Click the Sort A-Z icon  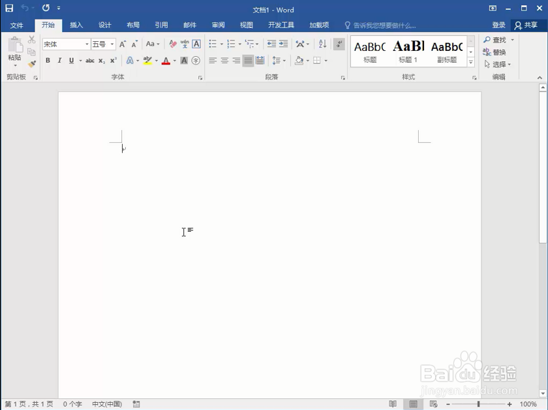[x=322, y=44]
